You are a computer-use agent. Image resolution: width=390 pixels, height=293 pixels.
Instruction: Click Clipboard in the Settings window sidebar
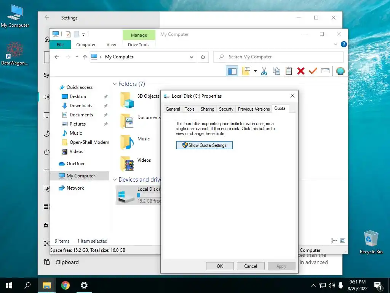click(67, 262)
